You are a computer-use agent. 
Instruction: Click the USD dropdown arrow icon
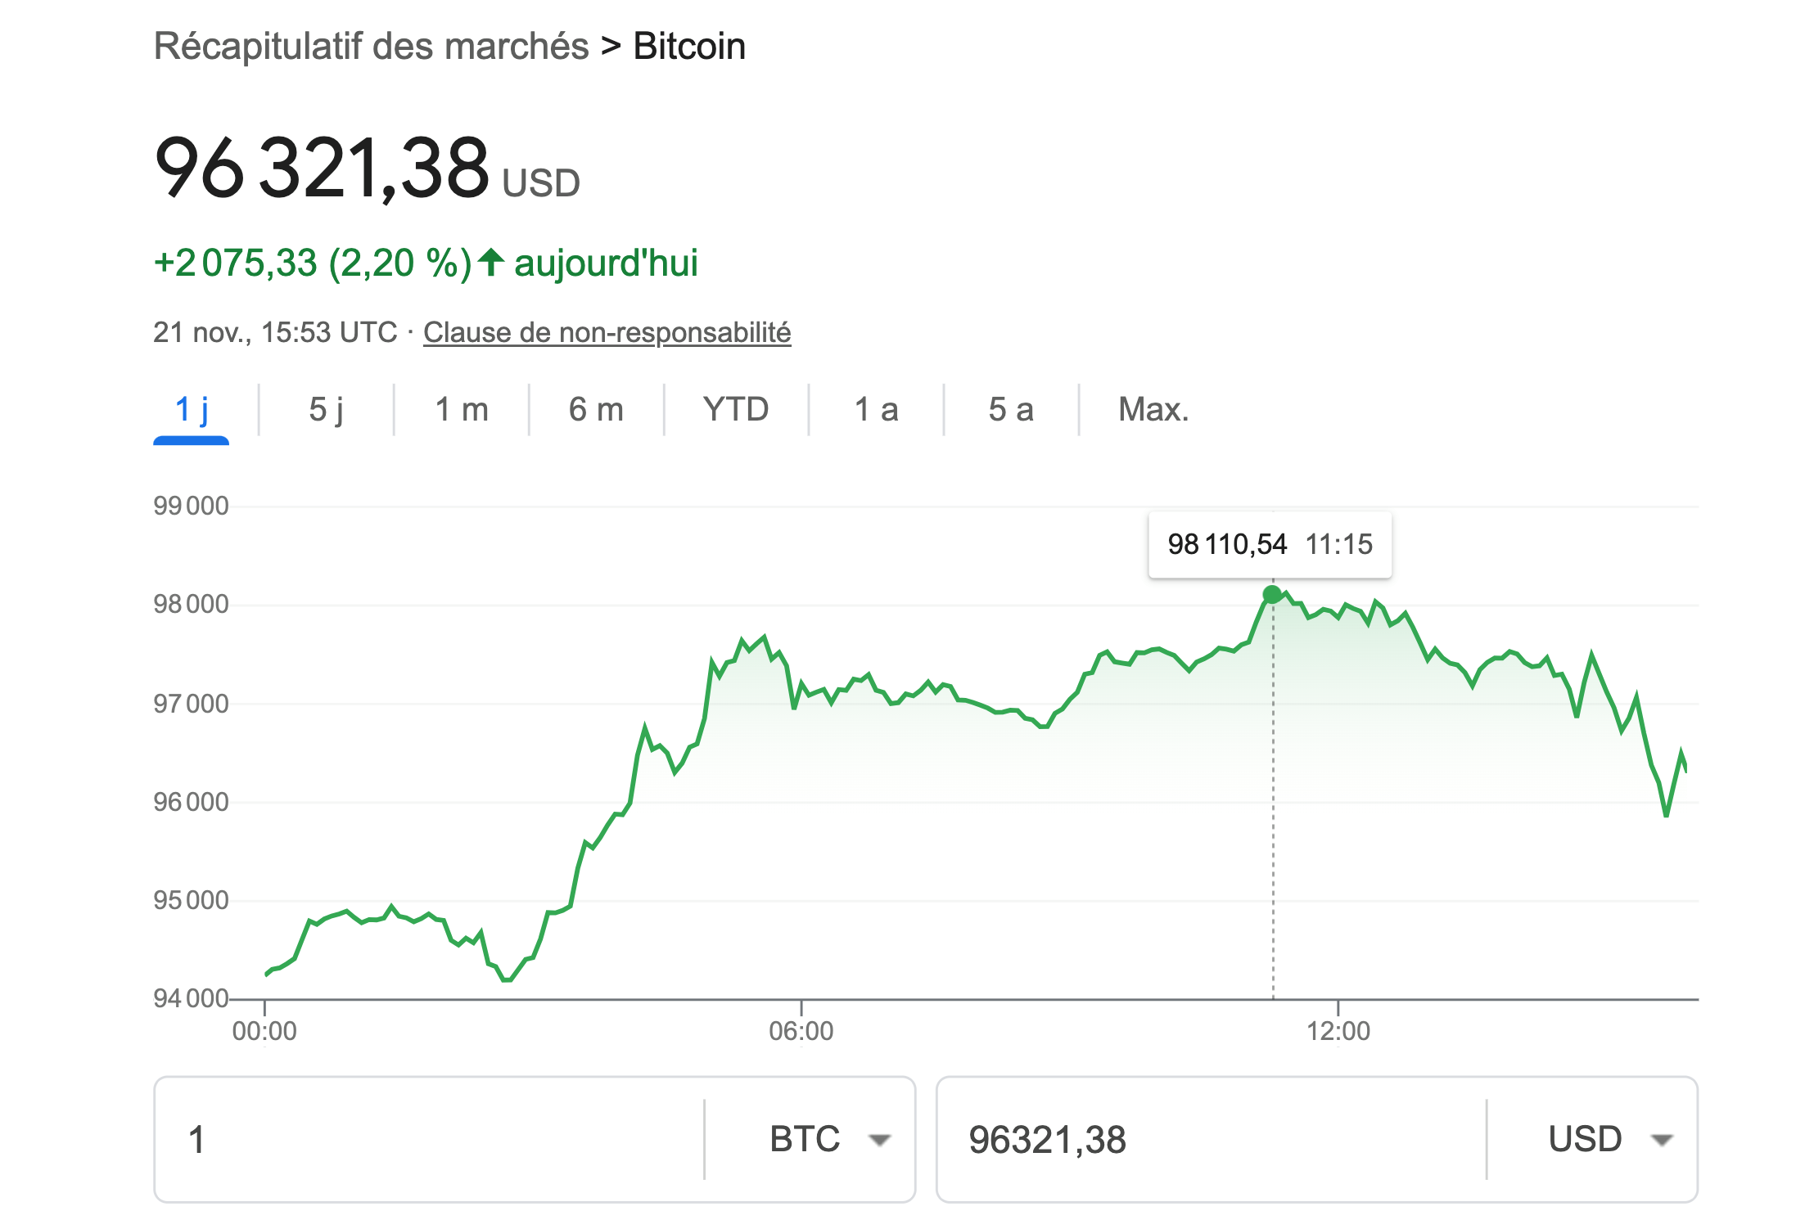pyautogui.click(x=1662, y=1140)
